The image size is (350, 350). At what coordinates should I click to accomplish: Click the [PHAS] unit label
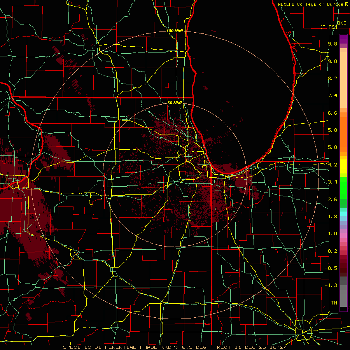[x=329, y=27]
